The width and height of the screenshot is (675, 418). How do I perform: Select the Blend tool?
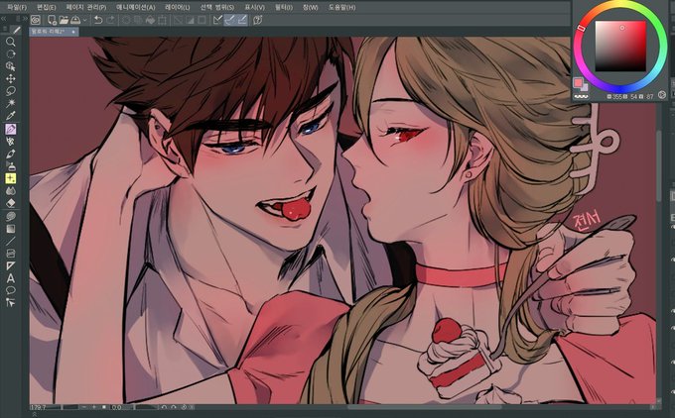pyautogui.click(x=11, y=191)
